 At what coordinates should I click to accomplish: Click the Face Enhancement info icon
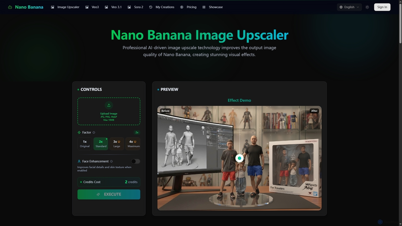click(x=111, y=161)
